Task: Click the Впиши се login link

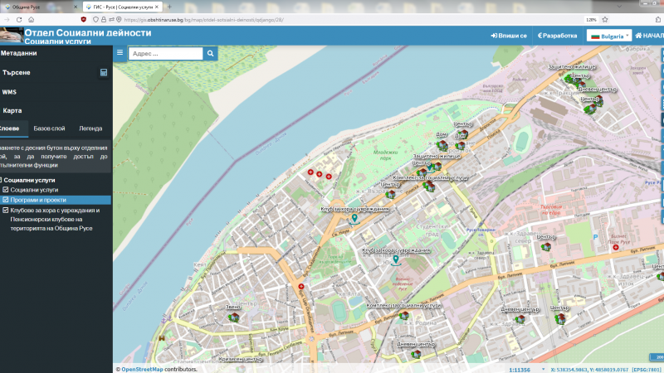Action: pos(509,36)
